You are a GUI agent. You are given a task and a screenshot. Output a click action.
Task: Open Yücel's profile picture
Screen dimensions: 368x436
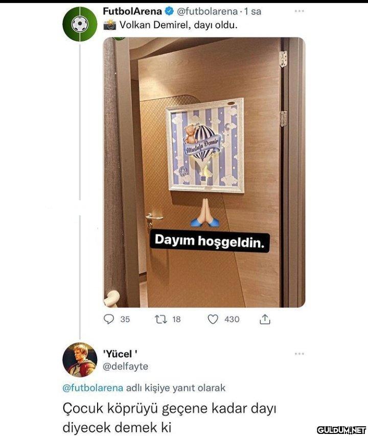[x=80, y=360]
